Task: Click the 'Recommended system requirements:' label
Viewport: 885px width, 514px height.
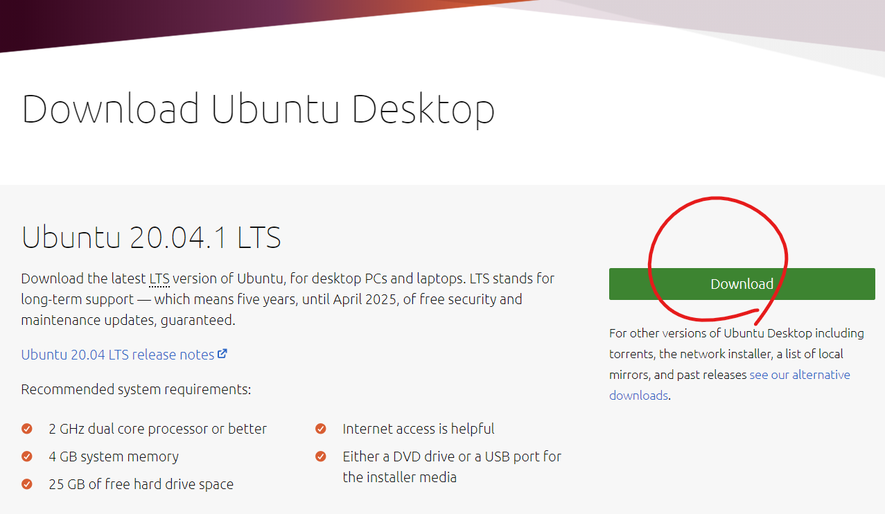Action: 136,389
